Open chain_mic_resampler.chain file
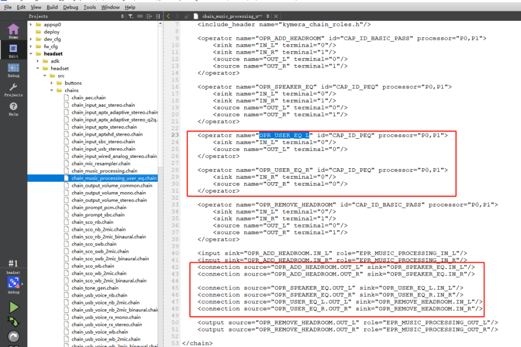The width and height of the screenshot is (521, 347). [101, 163]
